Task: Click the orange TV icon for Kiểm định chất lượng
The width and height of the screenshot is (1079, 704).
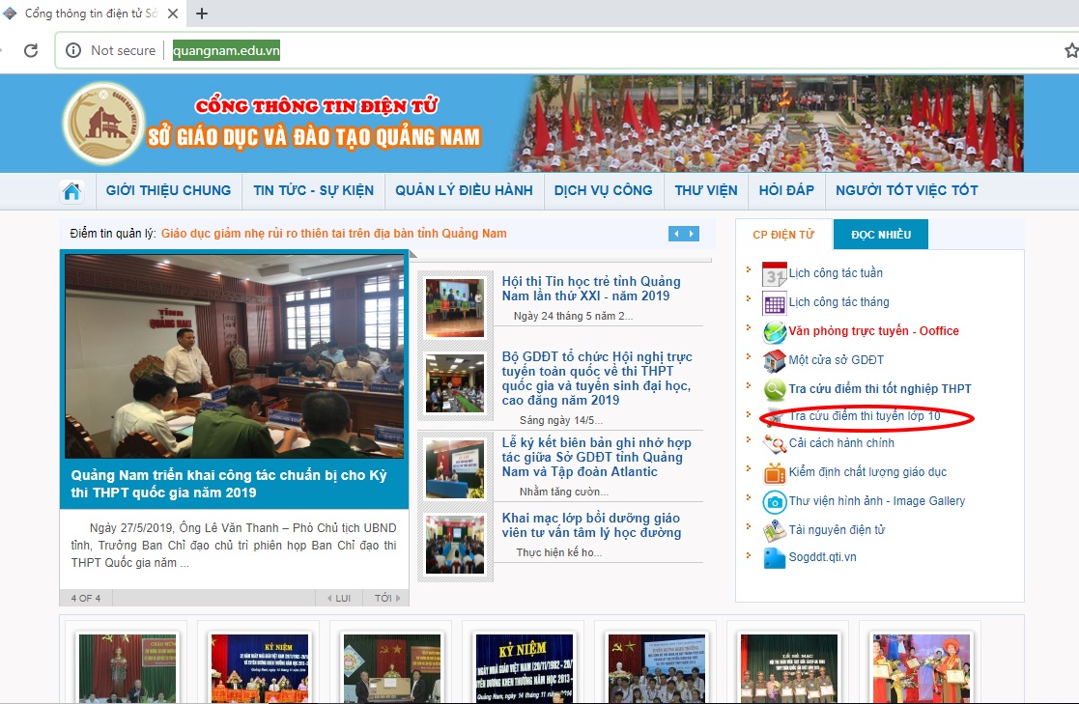Action: [775, 473]
